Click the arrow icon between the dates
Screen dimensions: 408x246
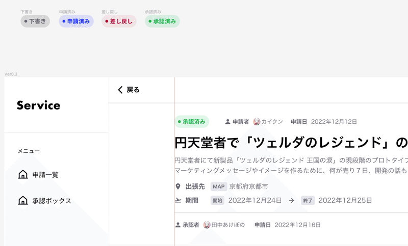pos(291,201)
